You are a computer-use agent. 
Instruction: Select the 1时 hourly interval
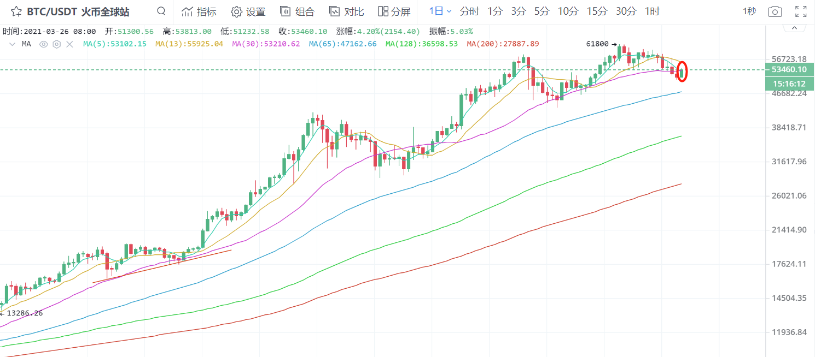[652, 11]
